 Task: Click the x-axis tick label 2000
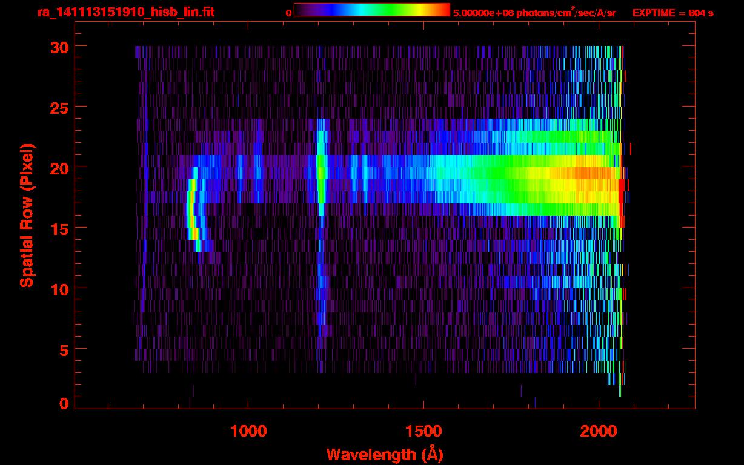(x=599, y=431)
